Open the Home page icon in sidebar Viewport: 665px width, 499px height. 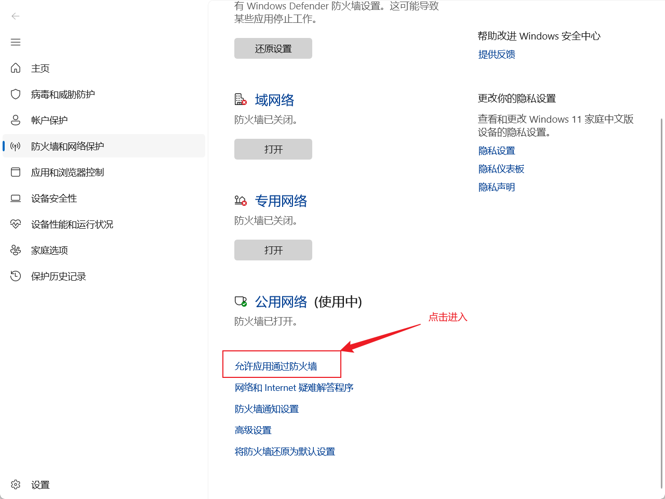[16, 68]
